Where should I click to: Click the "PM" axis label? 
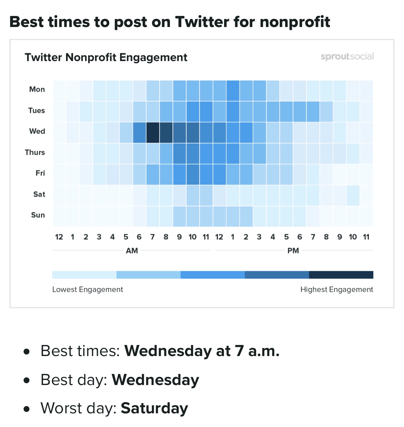(x=293, y=251)
